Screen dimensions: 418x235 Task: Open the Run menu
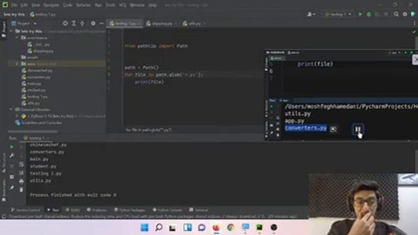pyautogui.click(x=98, y=5)
